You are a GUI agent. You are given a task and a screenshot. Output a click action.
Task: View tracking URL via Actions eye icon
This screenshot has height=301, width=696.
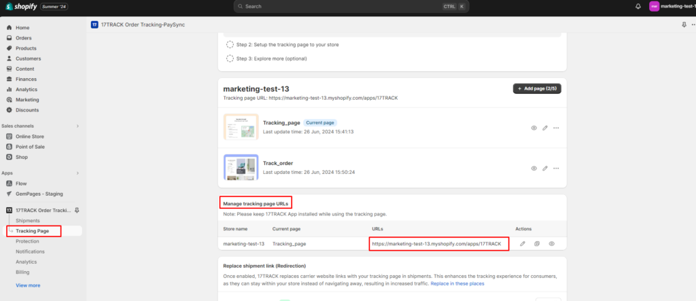(551, 243)
